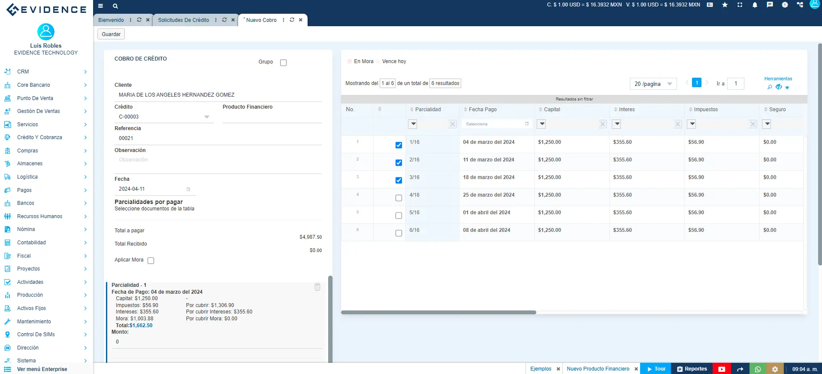The width and height of the screenshot is (822, 374).
Task: Open the Crédito C-00003 dropdown
Action: [206, 117]
